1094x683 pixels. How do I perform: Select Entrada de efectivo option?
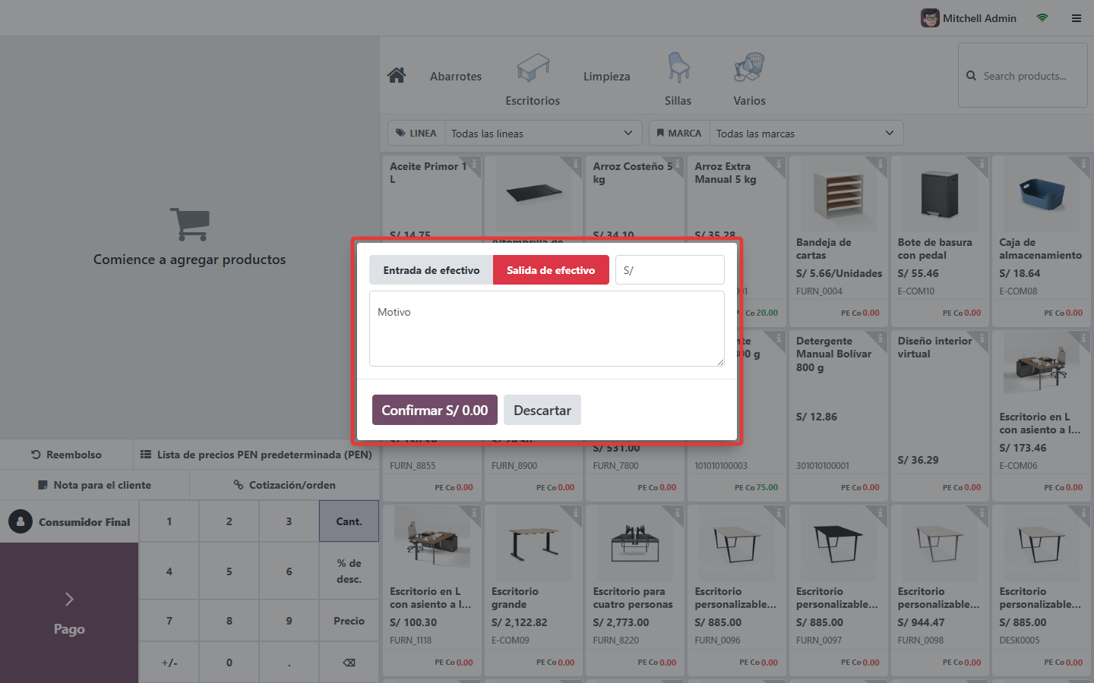(x=432, y=270)
